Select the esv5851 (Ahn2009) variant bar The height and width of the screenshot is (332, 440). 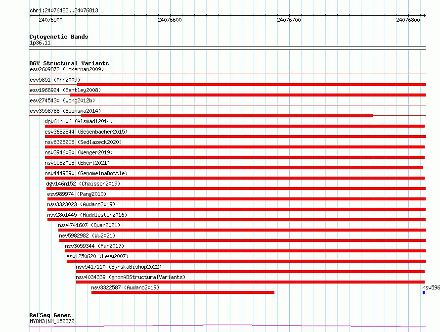[x=252, y=85]
